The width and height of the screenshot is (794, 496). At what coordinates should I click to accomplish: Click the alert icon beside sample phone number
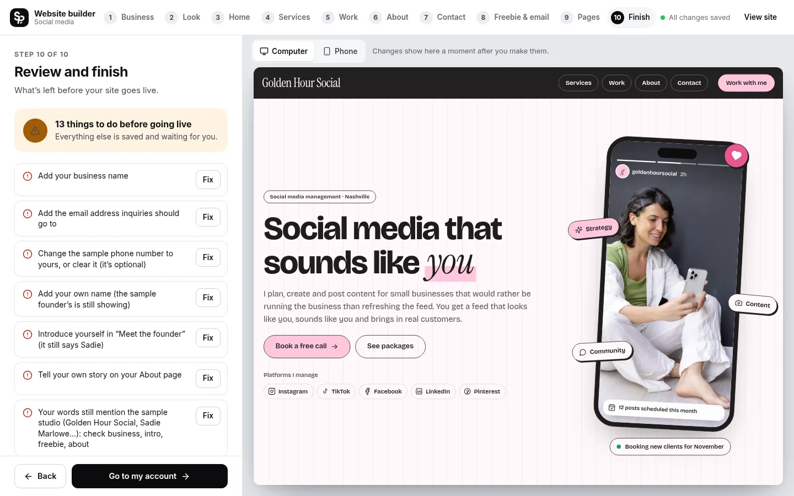(28, 254)
